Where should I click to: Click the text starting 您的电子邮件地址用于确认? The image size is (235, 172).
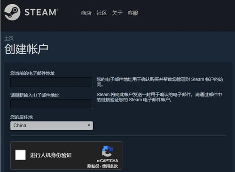160,82
